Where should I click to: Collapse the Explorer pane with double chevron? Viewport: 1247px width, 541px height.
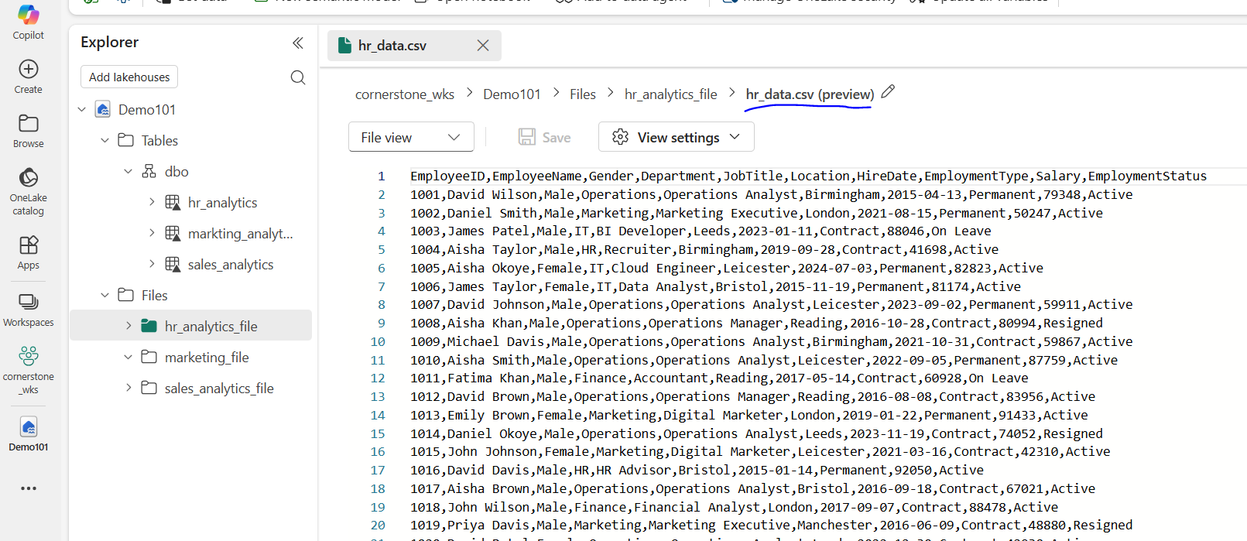(x=298, y=43)
